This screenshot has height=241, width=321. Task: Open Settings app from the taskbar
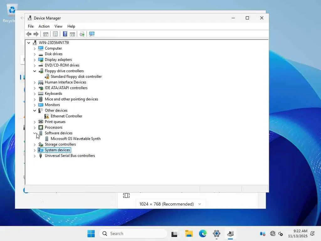pyautogui.click(x=216, y=233)
